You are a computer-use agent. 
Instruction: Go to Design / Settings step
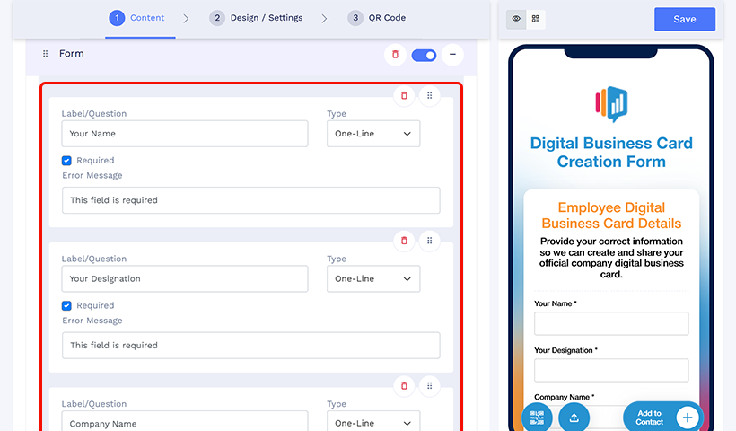click(x=257, y=18)
